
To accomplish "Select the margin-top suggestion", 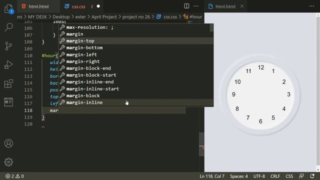I will click(136, 41).
